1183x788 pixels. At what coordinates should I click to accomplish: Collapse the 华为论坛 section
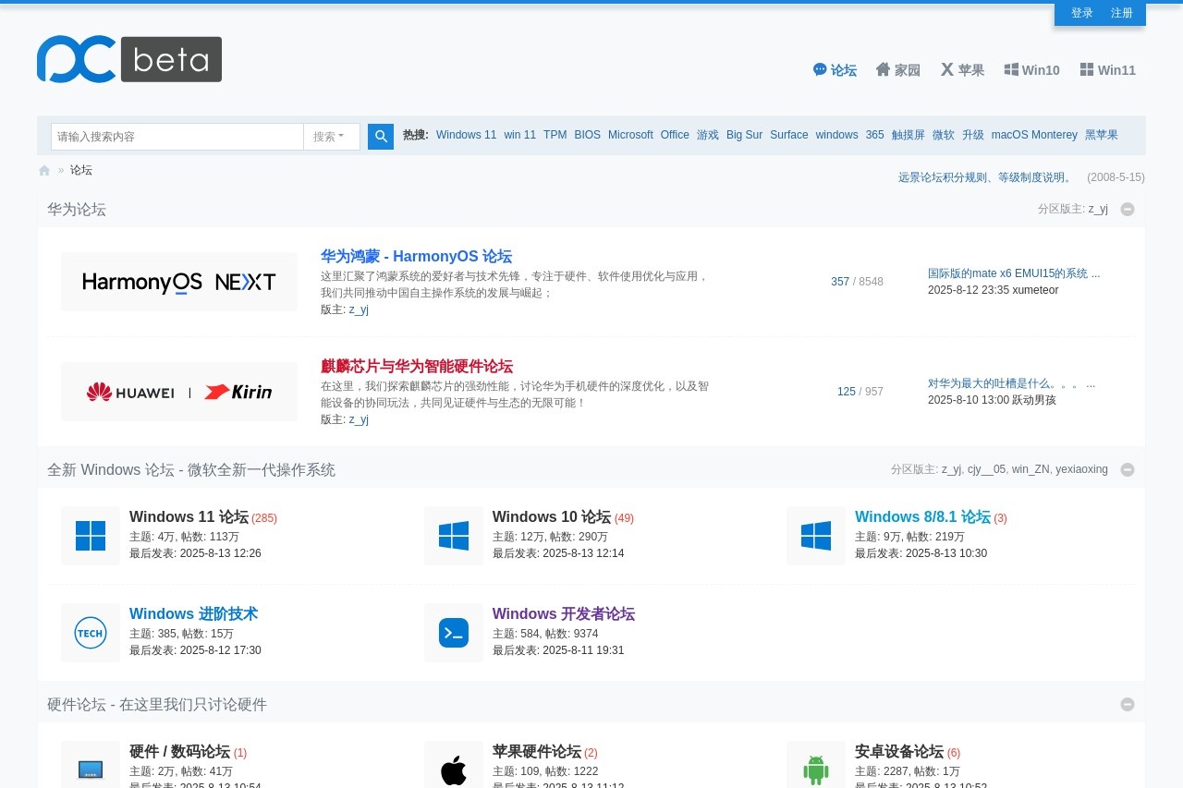[1128, 210]
